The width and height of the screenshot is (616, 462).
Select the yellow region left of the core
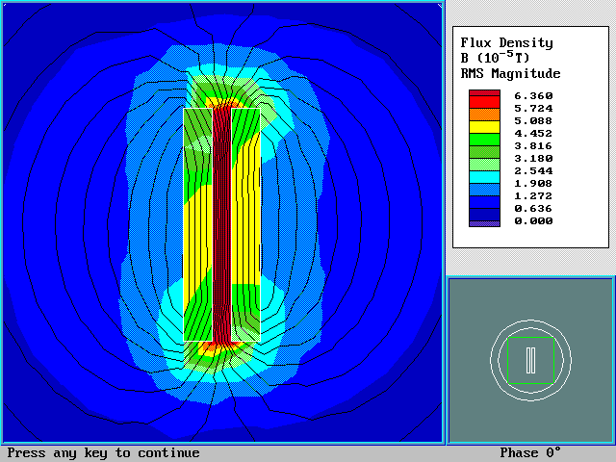click(197, 221)
